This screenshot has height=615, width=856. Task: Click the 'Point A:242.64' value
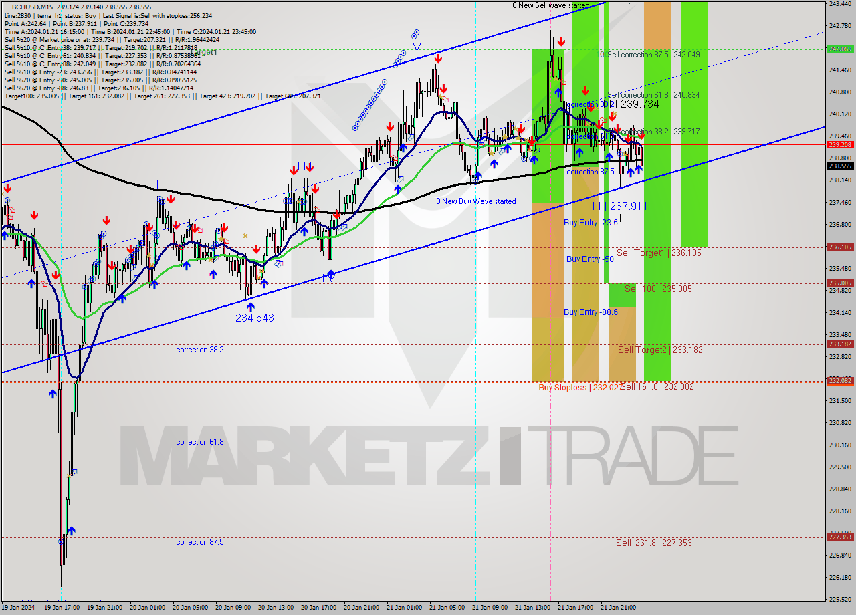click(x=25, y=23)
